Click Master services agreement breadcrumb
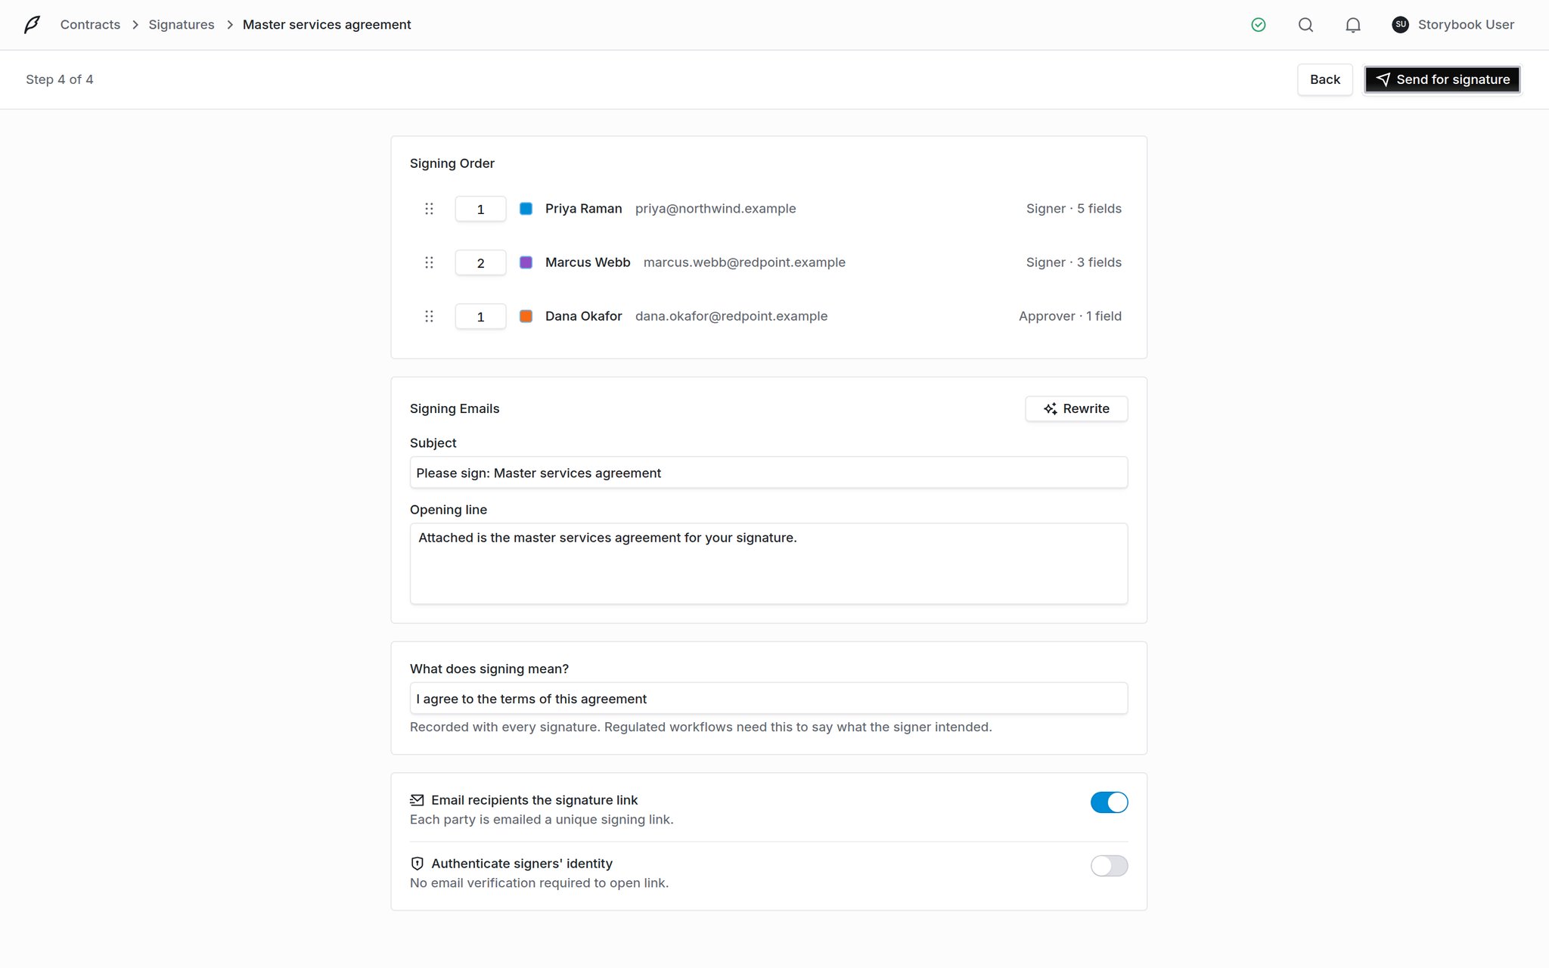The height and width of the screenshot is (968, 1549). click(327, 25)
